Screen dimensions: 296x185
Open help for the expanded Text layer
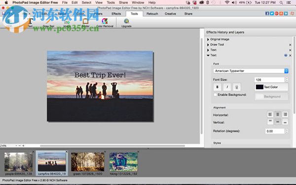point(286,55)
